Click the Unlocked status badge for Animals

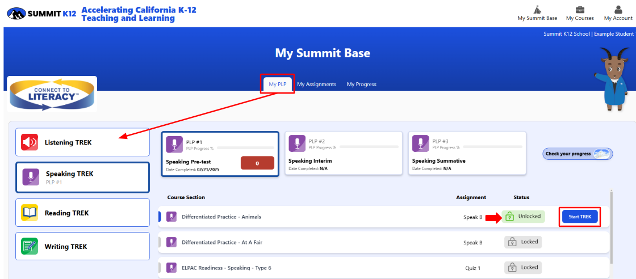tap(523, 217)
